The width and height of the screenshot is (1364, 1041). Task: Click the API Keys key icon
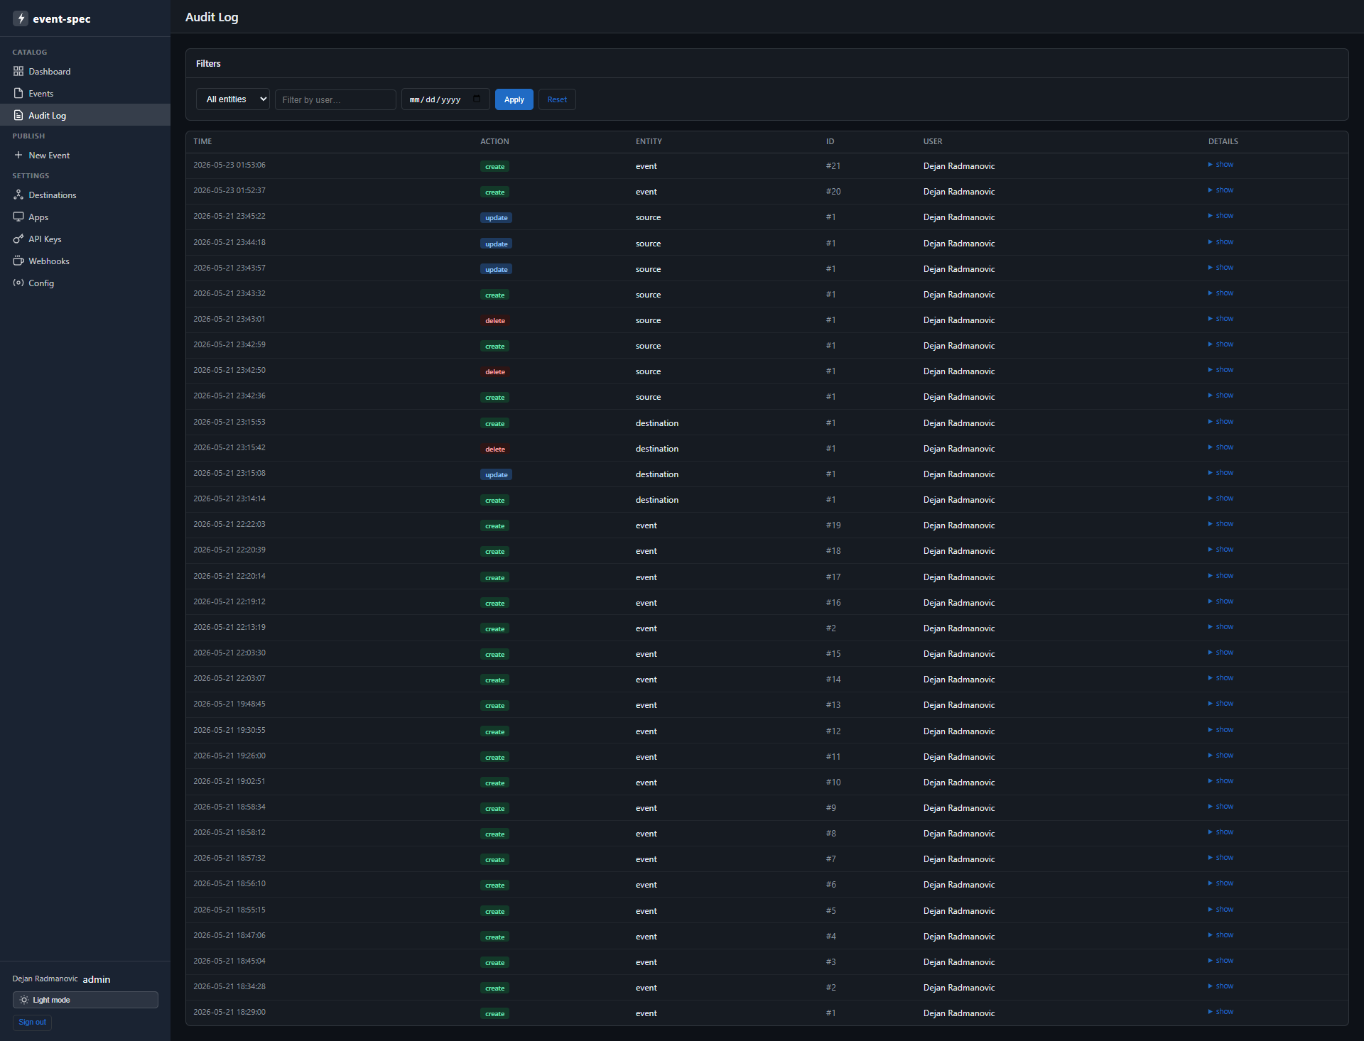[x=18, y=239]
